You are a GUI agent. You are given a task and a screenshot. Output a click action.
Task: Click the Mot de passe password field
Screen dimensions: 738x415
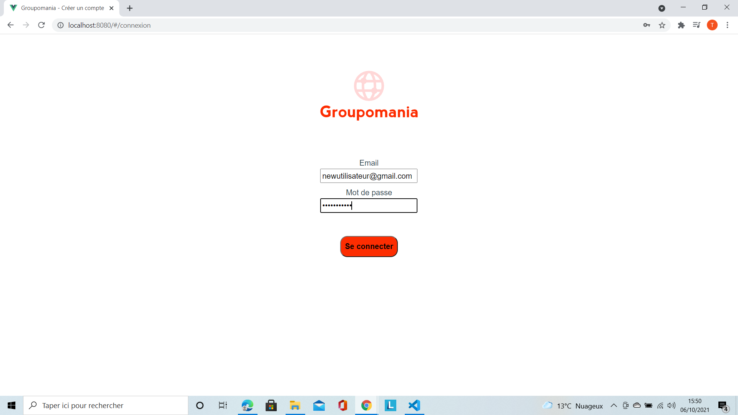coord(369,206)
